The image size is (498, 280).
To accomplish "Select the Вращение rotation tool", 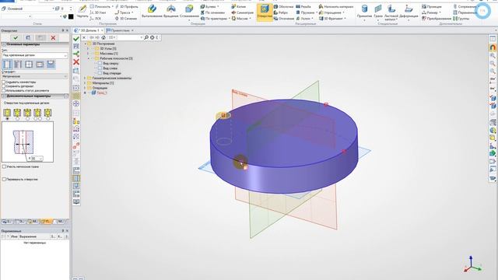I will [171, 12].
